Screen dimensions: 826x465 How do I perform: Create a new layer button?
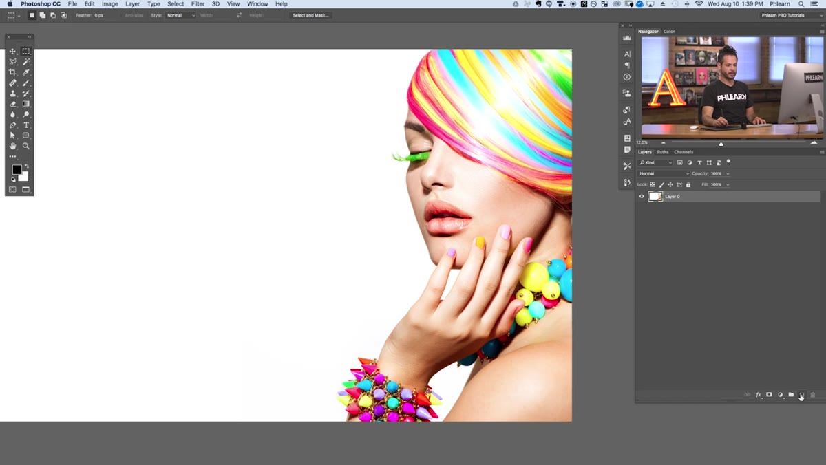[801, 395]
